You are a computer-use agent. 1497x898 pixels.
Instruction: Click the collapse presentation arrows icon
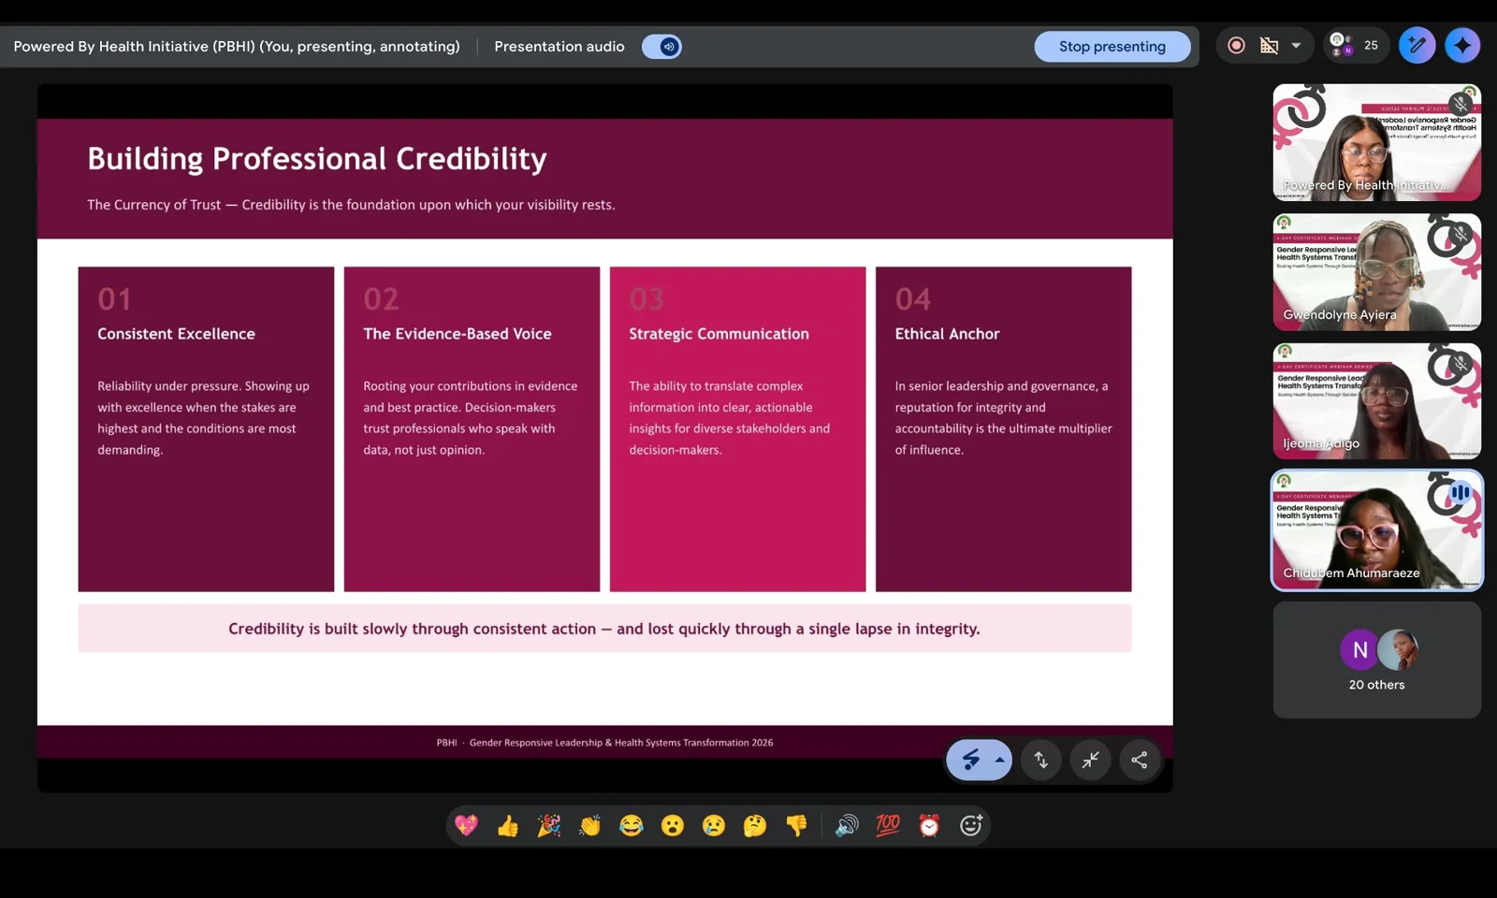coord(1090,760)
